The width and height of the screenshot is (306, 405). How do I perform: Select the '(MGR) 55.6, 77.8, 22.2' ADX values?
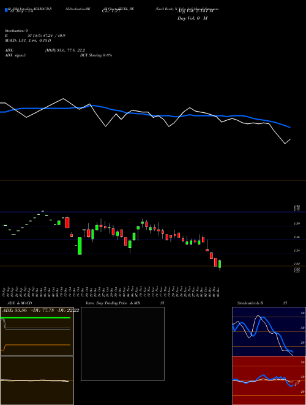coord(65,50)
